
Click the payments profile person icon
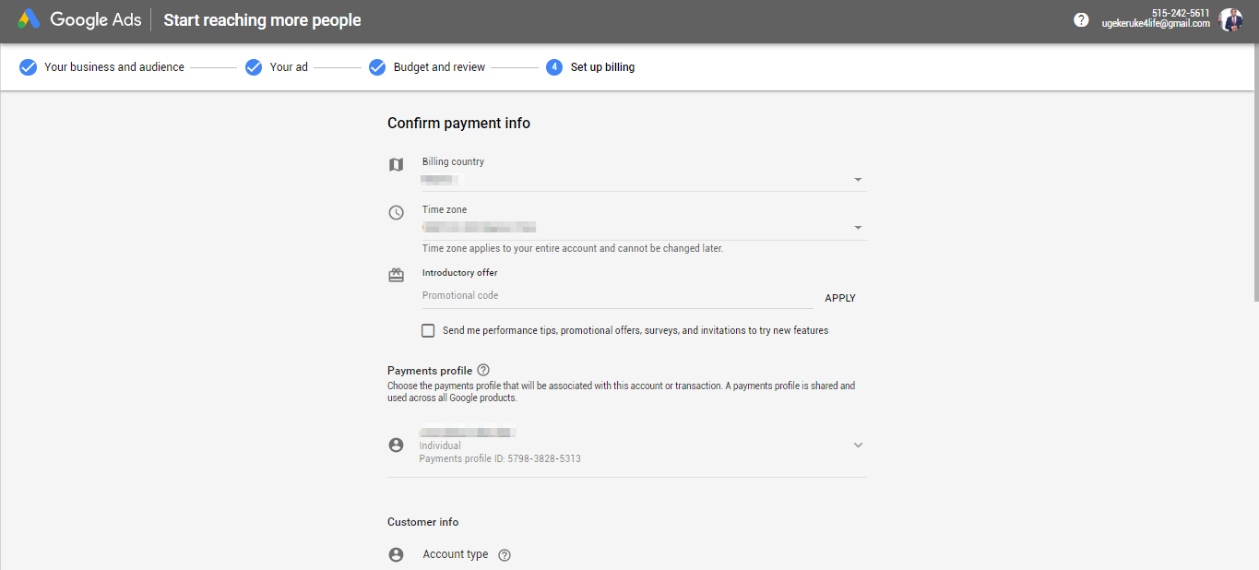point(396,445)
